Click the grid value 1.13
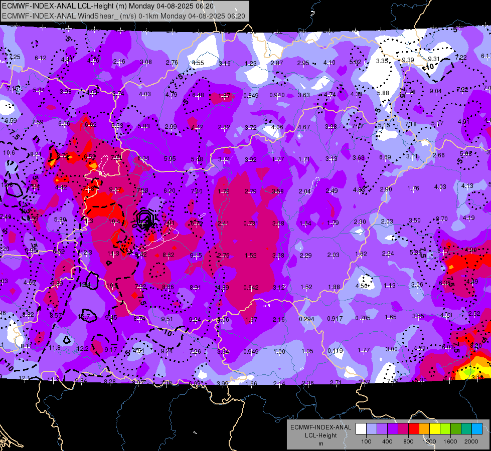This screenshot has width=491, height=451. pyautogui.click(x=390, y=286)
